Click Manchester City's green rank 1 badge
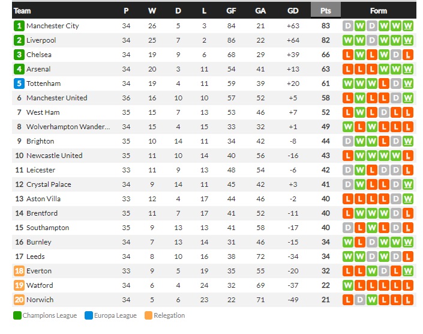 pos(19,26)
